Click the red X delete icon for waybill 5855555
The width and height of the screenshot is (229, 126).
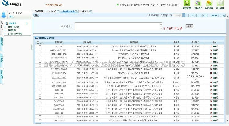[211, 90]
